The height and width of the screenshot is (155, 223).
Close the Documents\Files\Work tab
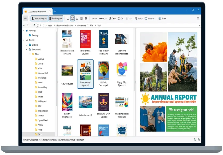[50, 11]
